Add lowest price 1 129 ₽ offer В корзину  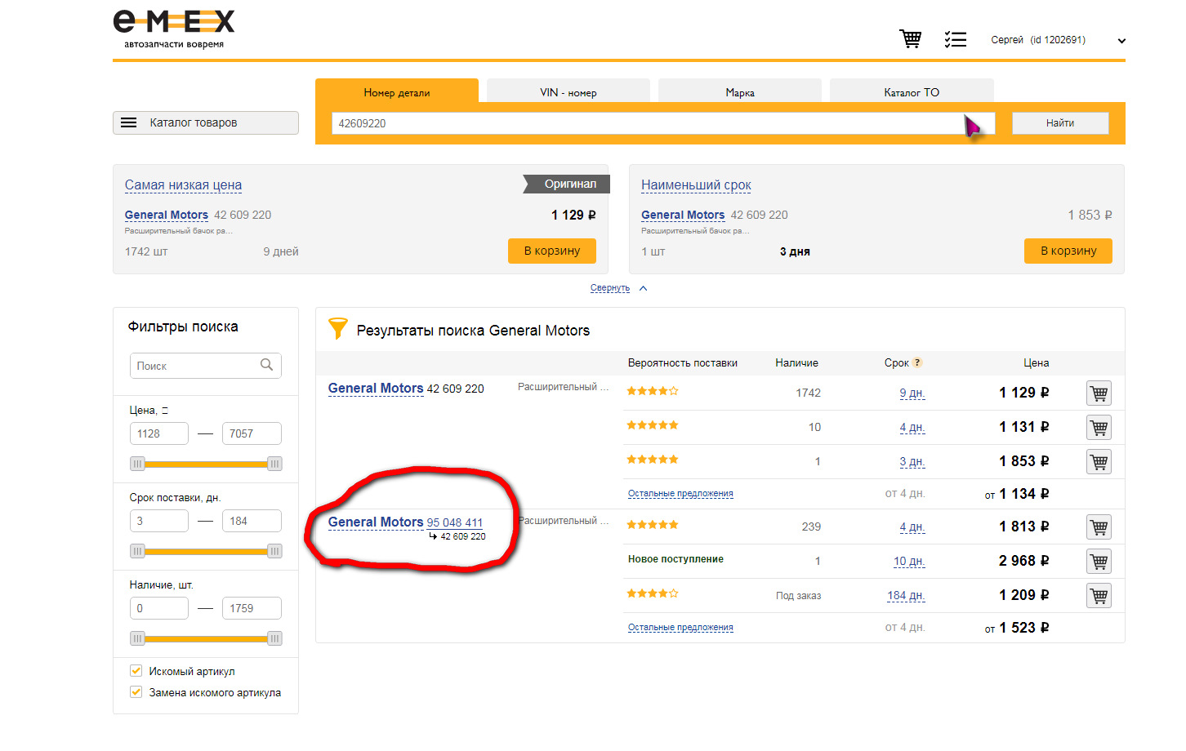point(552,251)
